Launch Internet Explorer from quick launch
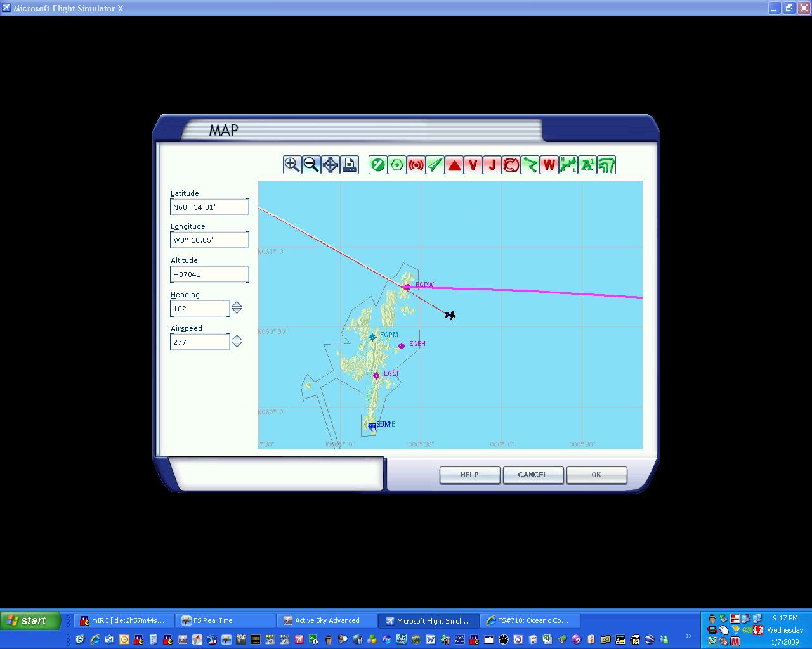The height and width of the screenshot is (649, 812). (x=95, y=639)
